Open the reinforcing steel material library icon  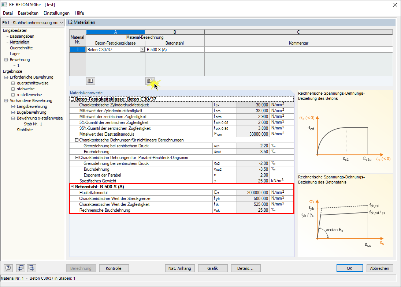pyautogui.click(x=150, y=81)
